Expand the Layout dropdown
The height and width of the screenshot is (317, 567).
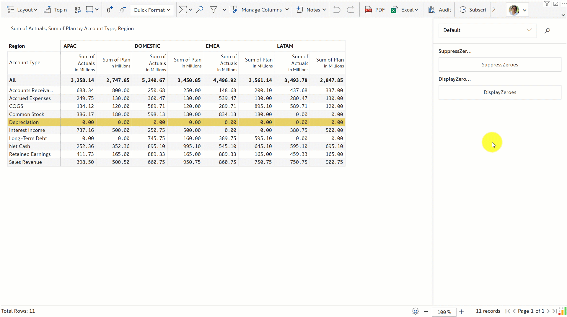point(22,10)
